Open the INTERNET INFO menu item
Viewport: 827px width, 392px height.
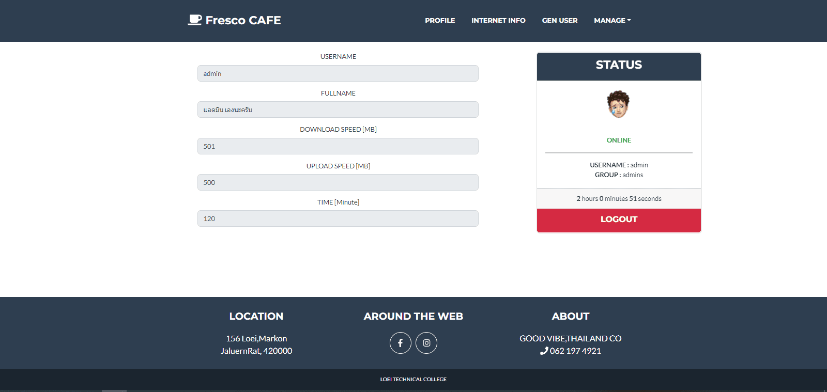[498, 21]
